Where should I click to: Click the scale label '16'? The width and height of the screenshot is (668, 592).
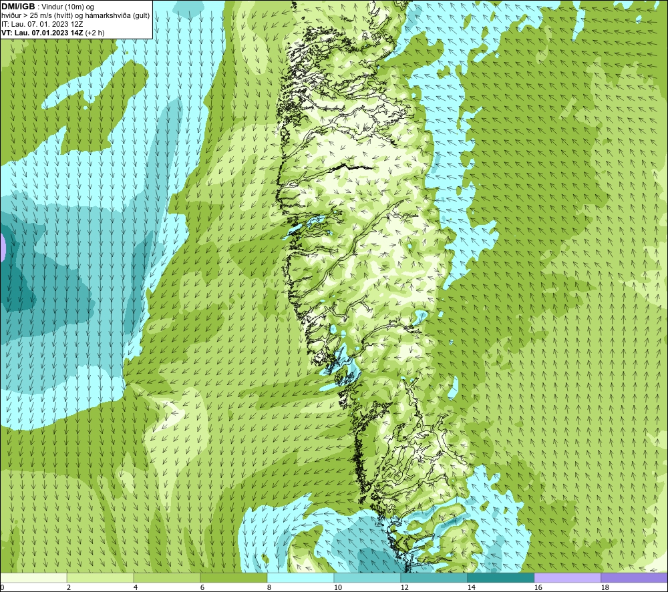(538, 588)
